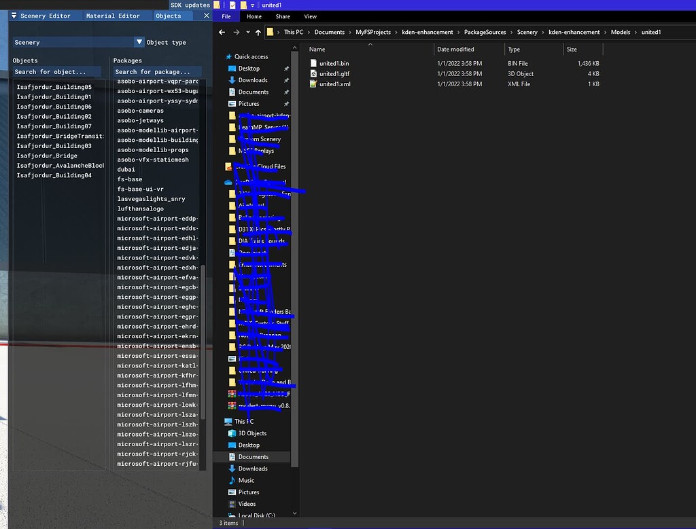Click the Scenery Editor dropdown triangle icon
Viewport: 696px width, 529px height.
pyautogui.click(x=14, y=16)
